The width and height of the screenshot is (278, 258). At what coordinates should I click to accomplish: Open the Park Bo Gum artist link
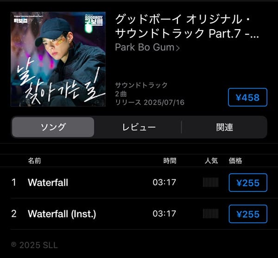click(x=145, y=48)
